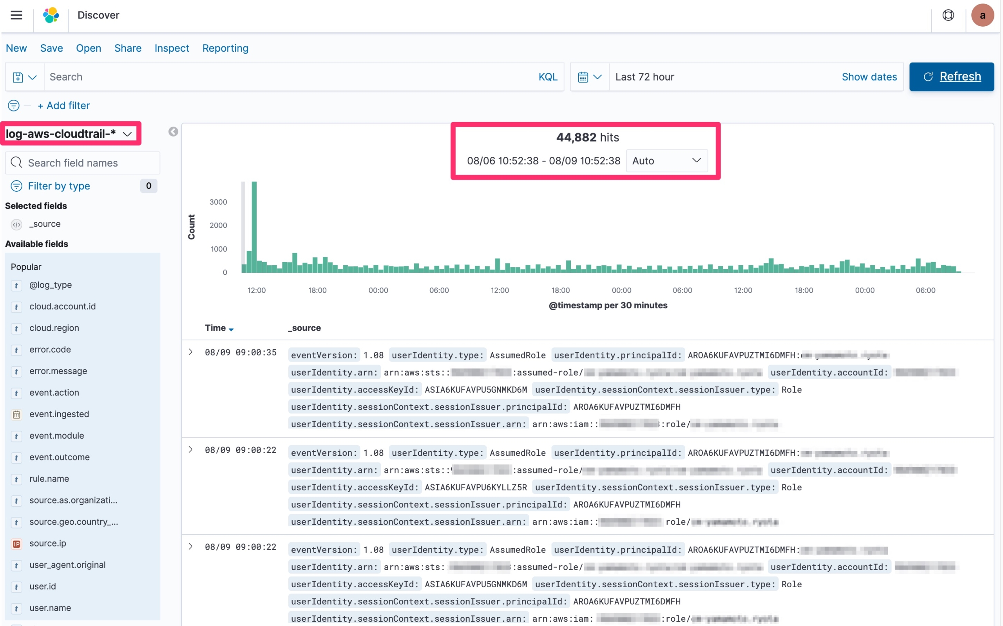The height and width of the screenshot is (626, 1003).
Task: Open the saved query menu icon
Action: 18,77
